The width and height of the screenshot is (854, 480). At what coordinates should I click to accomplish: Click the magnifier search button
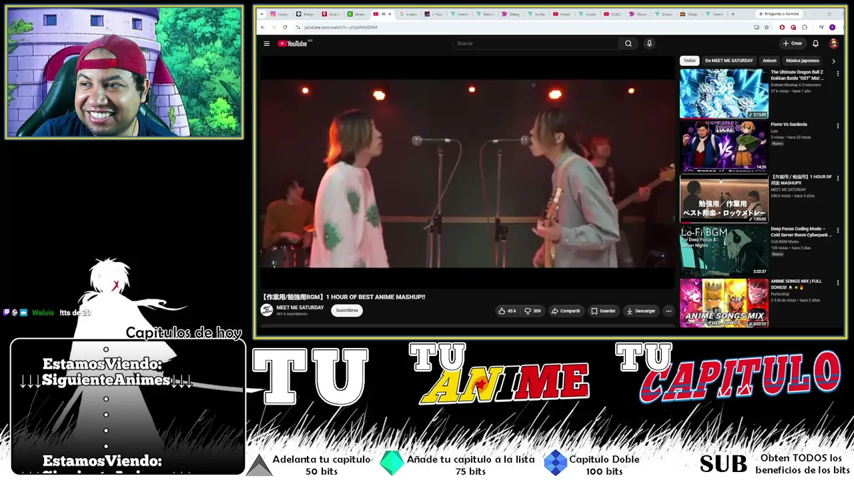[628, 43]
